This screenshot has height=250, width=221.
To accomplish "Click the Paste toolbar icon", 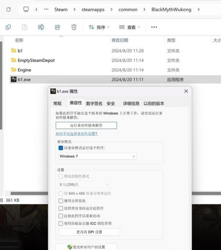I will pyautogui.click(x=25, y=27).
